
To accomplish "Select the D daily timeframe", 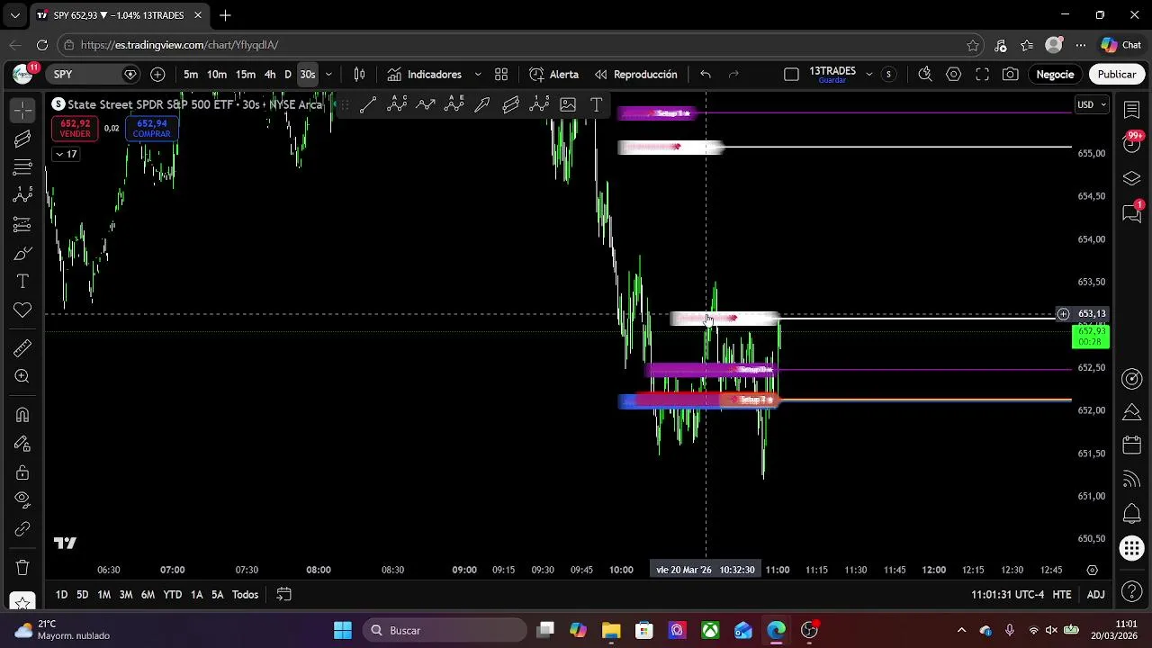I will [288, 75].
